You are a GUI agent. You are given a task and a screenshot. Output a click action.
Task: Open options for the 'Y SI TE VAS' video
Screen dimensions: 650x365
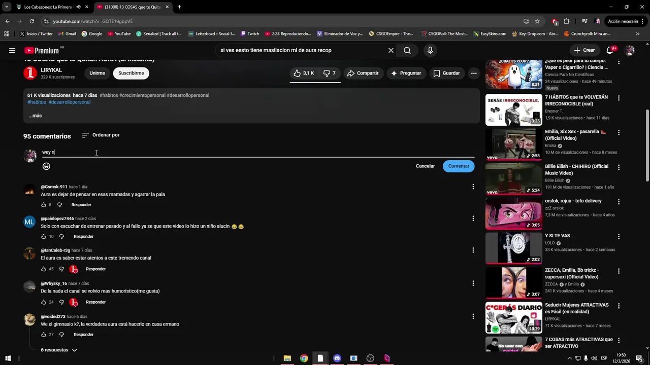pos(619,236)
